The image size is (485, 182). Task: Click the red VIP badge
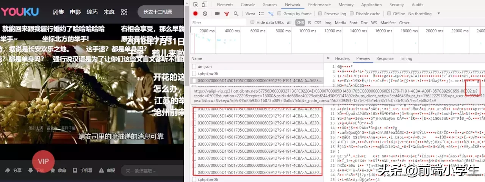coord(44,162)
